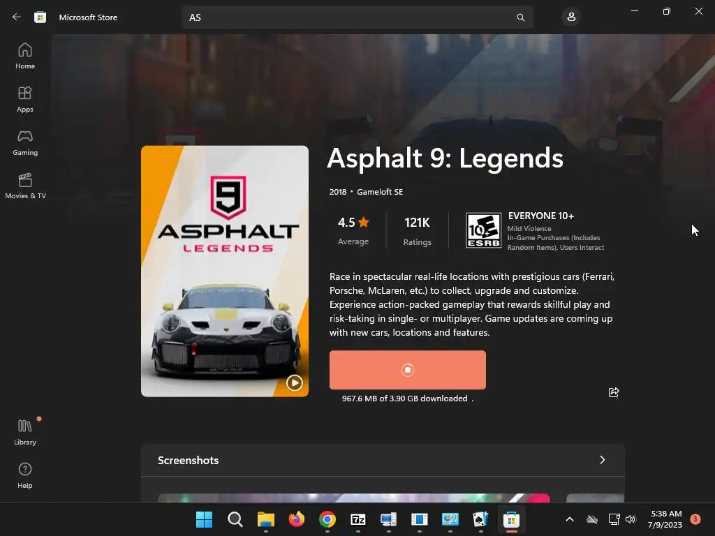
Task: Open 7-Zip from taskbar
Action: [x=358, y=519]
